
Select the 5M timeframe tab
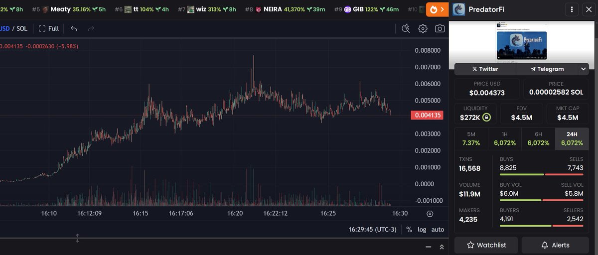(x=471, y=138)
